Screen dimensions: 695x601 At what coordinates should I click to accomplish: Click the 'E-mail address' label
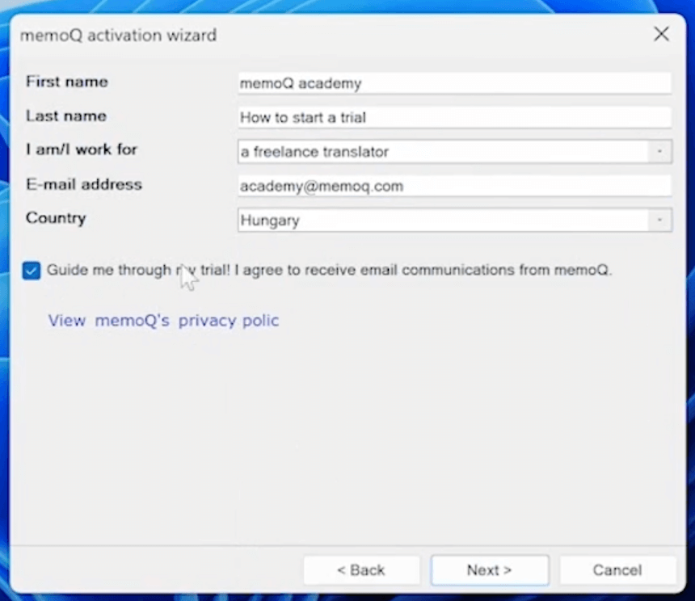(84, 184)
